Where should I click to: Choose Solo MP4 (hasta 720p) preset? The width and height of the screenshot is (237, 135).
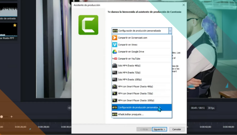point(142,73)
